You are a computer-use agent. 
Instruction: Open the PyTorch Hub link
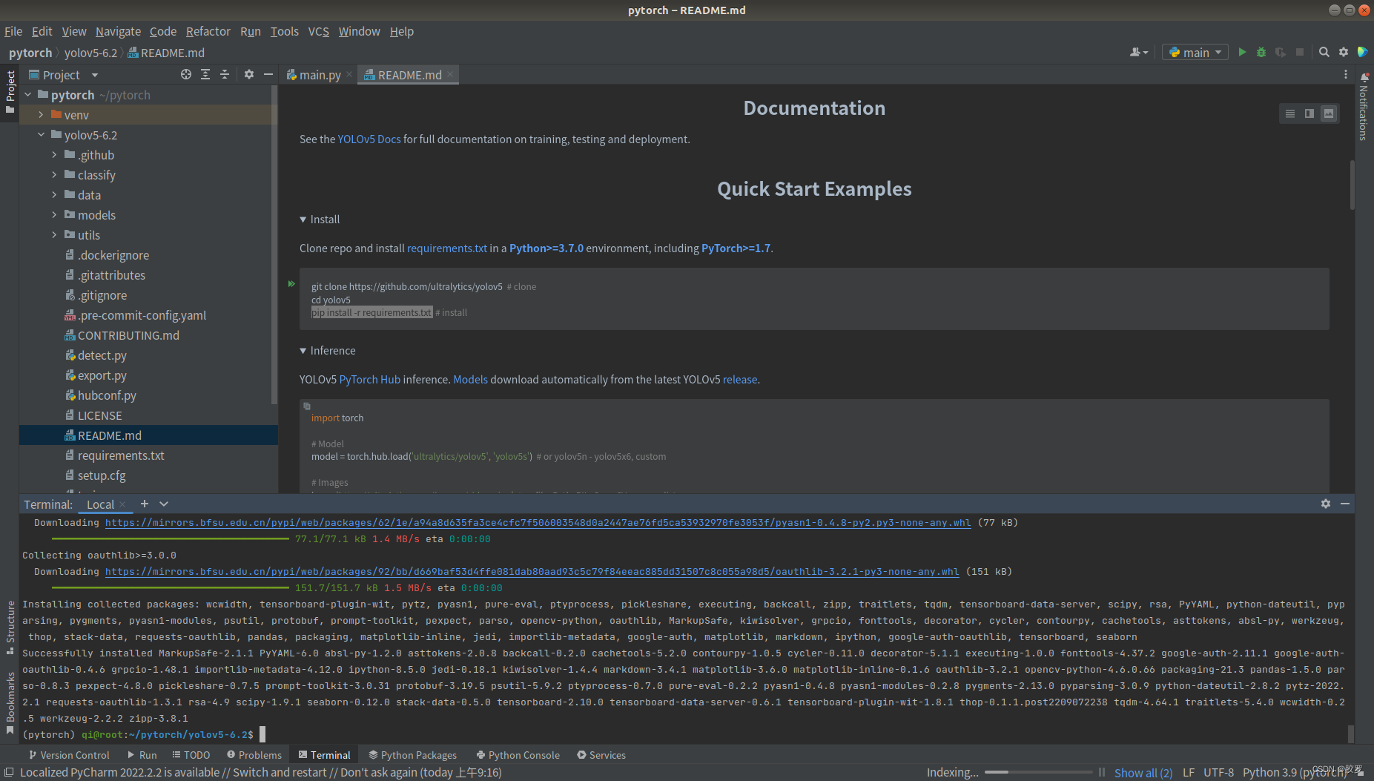pyautogui.click(x=370, y=380)
